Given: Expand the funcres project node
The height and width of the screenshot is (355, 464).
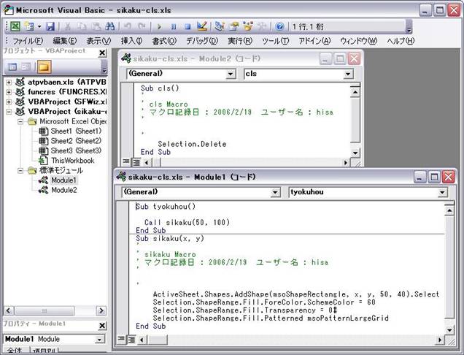Looking at the screenshot, I should (9, 92).
